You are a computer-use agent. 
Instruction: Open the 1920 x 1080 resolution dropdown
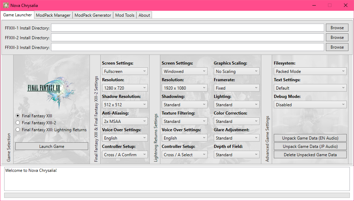point(184,88)
